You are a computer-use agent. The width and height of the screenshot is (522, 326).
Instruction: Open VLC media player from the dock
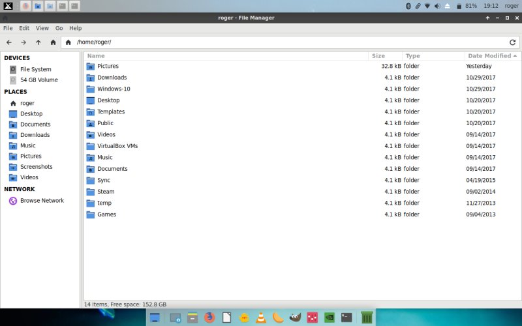tap(261, 318)
